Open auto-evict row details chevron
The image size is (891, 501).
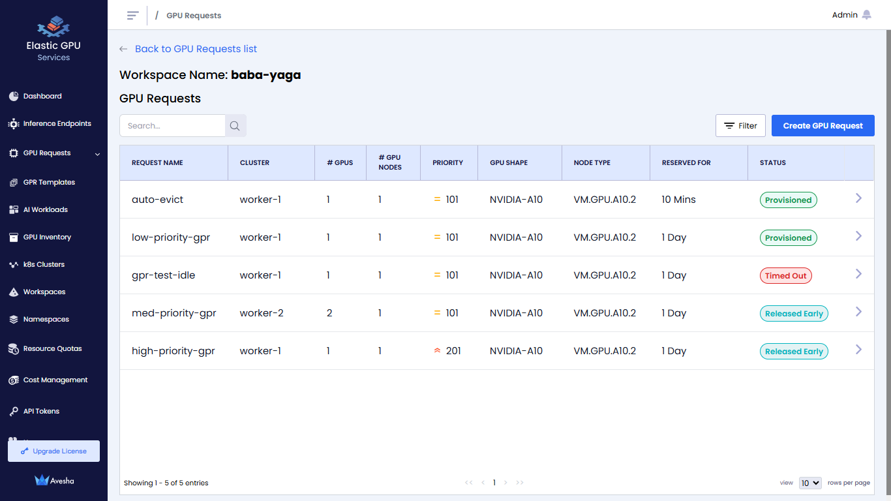[858, 198]
